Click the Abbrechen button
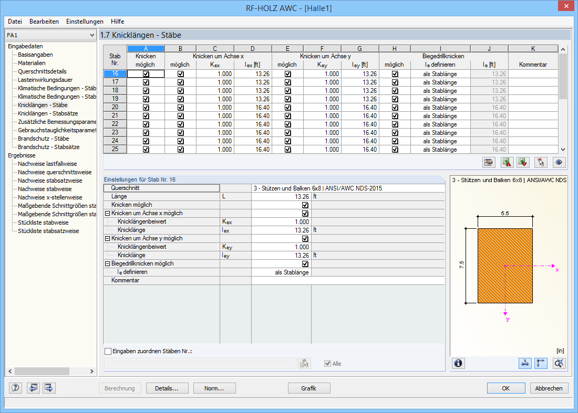Image resolution: width=578 pixels, height=413 pixels. (x=549, y=388)
